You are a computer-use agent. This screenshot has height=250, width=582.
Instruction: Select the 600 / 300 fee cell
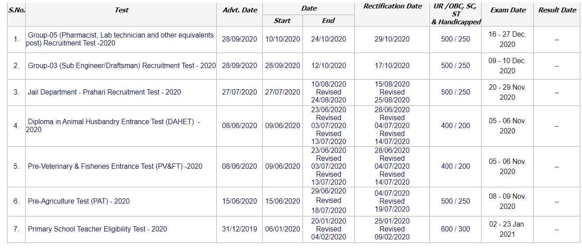click(456, 229)
